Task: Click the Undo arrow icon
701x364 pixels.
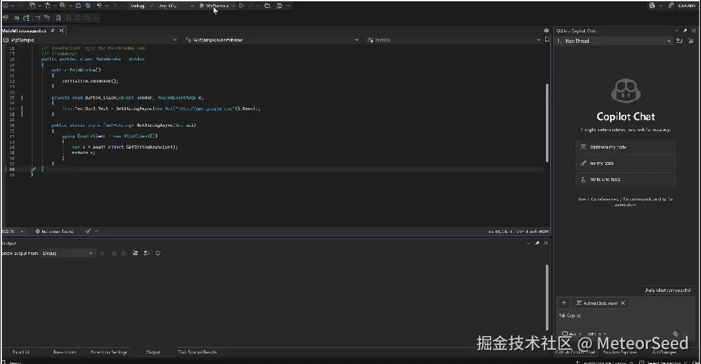Action: [99, 6]
